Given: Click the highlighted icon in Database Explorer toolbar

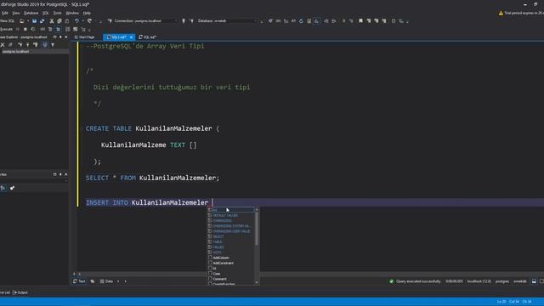Looking at the screenshot, I should click(45, 45).
